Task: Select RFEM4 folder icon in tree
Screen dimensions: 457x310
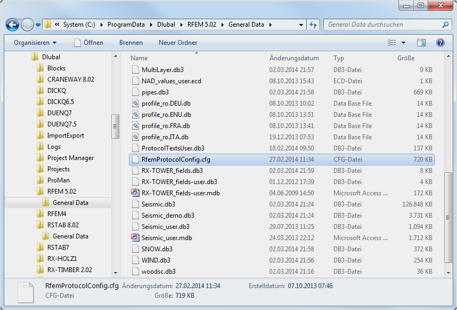Action: (40, 213)
